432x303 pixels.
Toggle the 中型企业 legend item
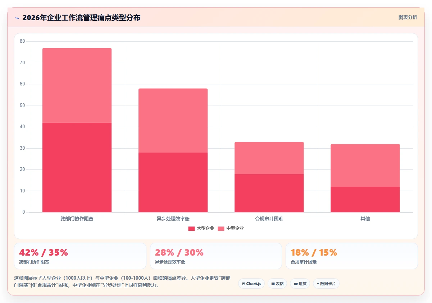(231, 228)
